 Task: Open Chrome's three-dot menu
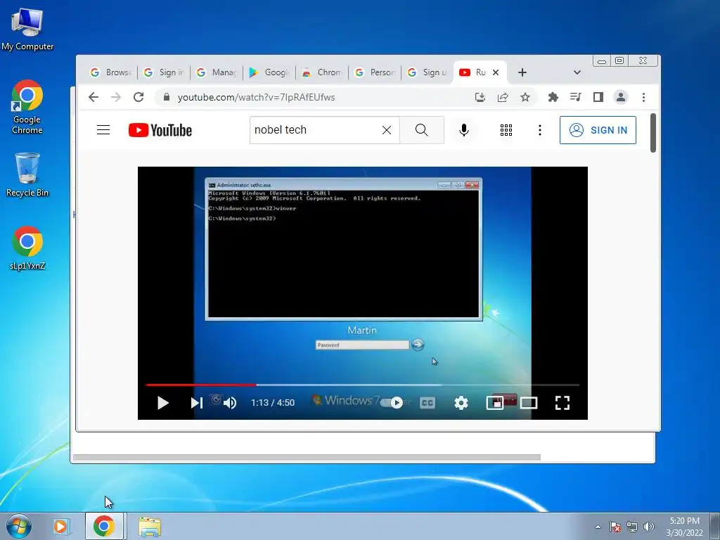tap(643, 97)
